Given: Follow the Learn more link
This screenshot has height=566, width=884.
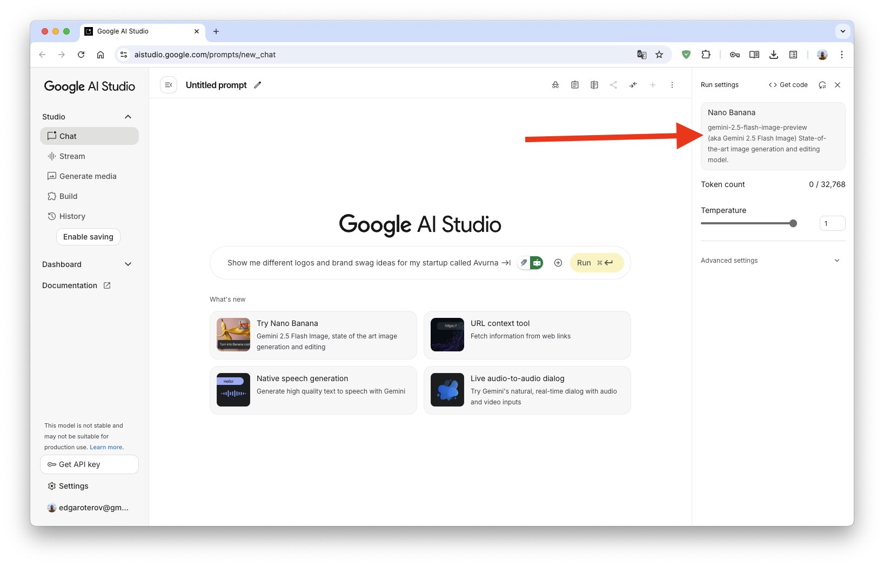Looking at the screenshot, I should tap(106, 447).
